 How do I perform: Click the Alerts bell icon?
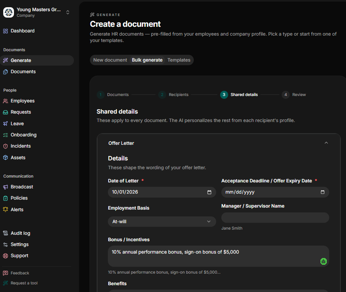(6, 209)
